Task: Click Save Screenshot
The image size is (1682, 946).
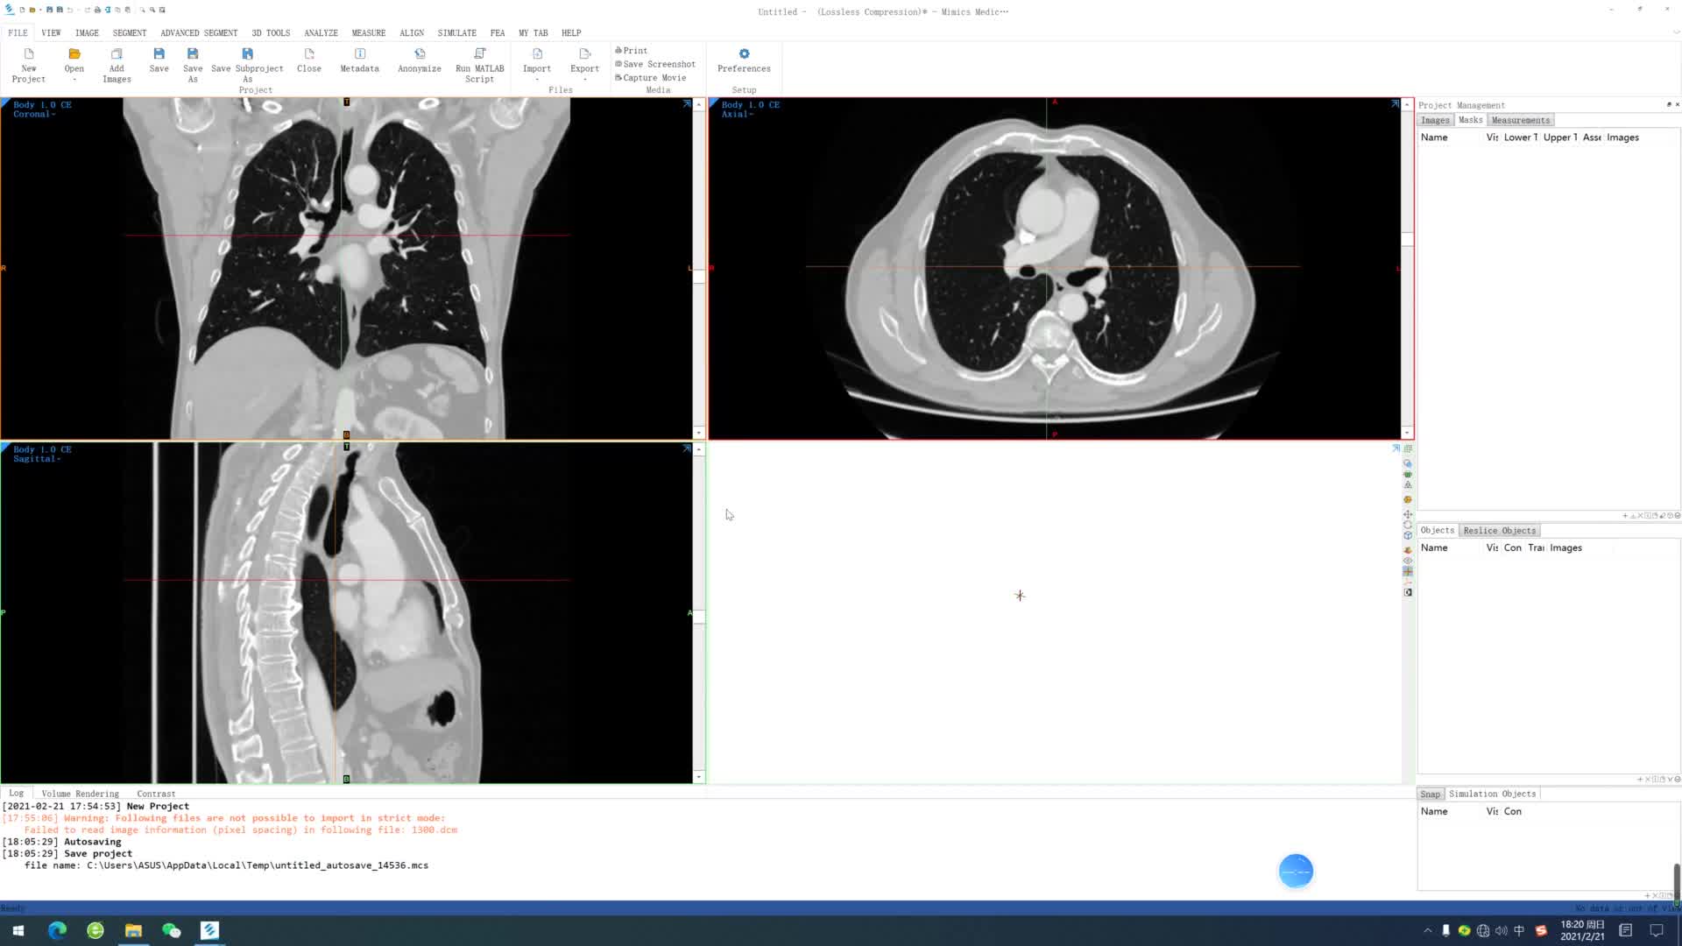Action: pyautogui.click(x=655, y=64)
